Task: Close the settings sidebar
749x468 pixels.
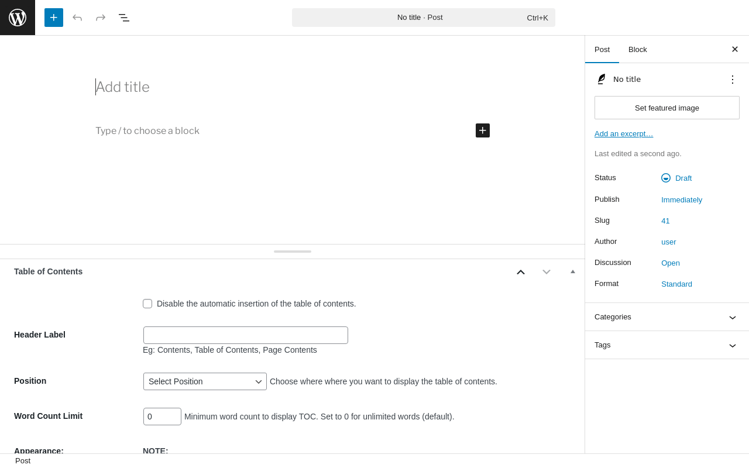Action: point(735,49)
